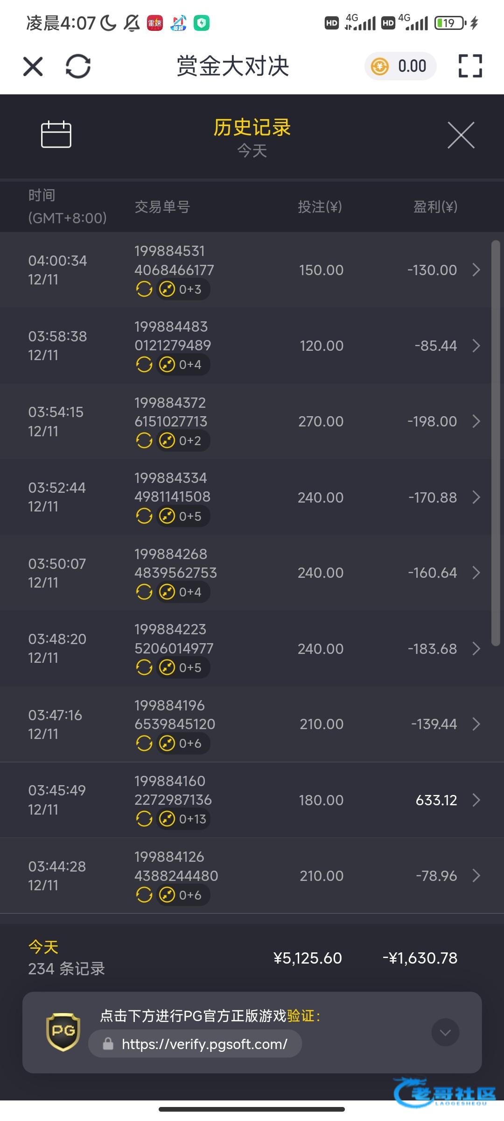Tap the 0+2 badge on 03:54:15 record
Viewport: 504px width, 1121px height.
(183, 440)
